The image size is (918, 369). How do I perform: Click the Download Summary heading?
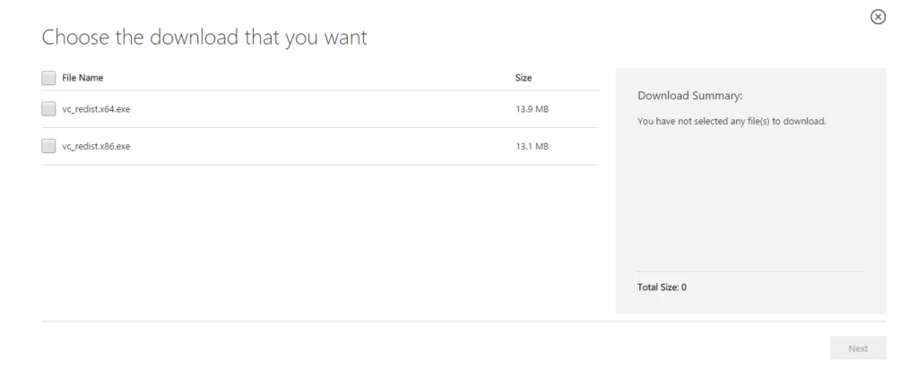tap(691, 96)
